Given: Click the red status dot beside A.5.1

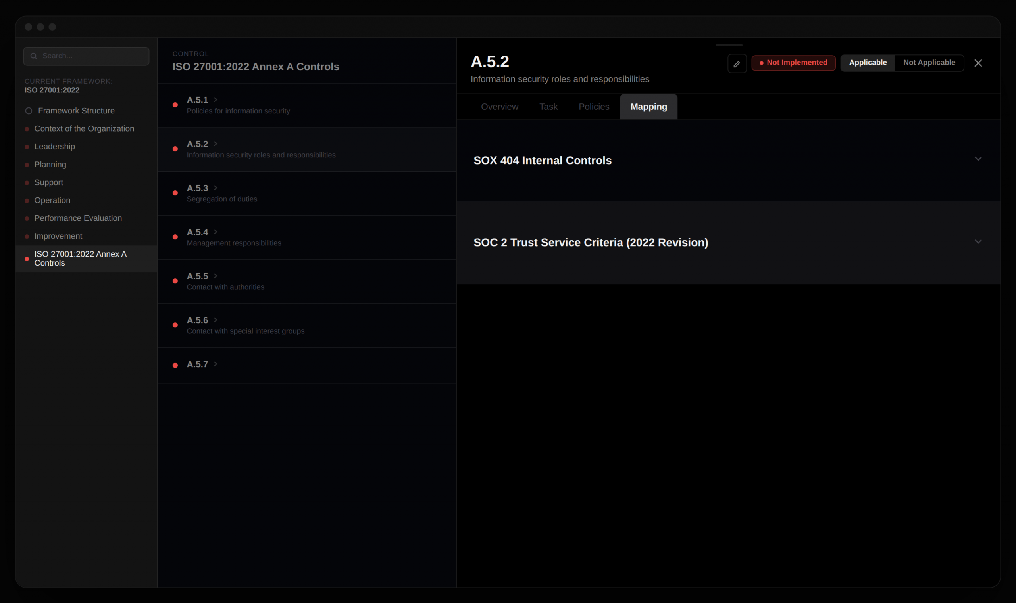Looking at the screenshot, I should [175, 105].
